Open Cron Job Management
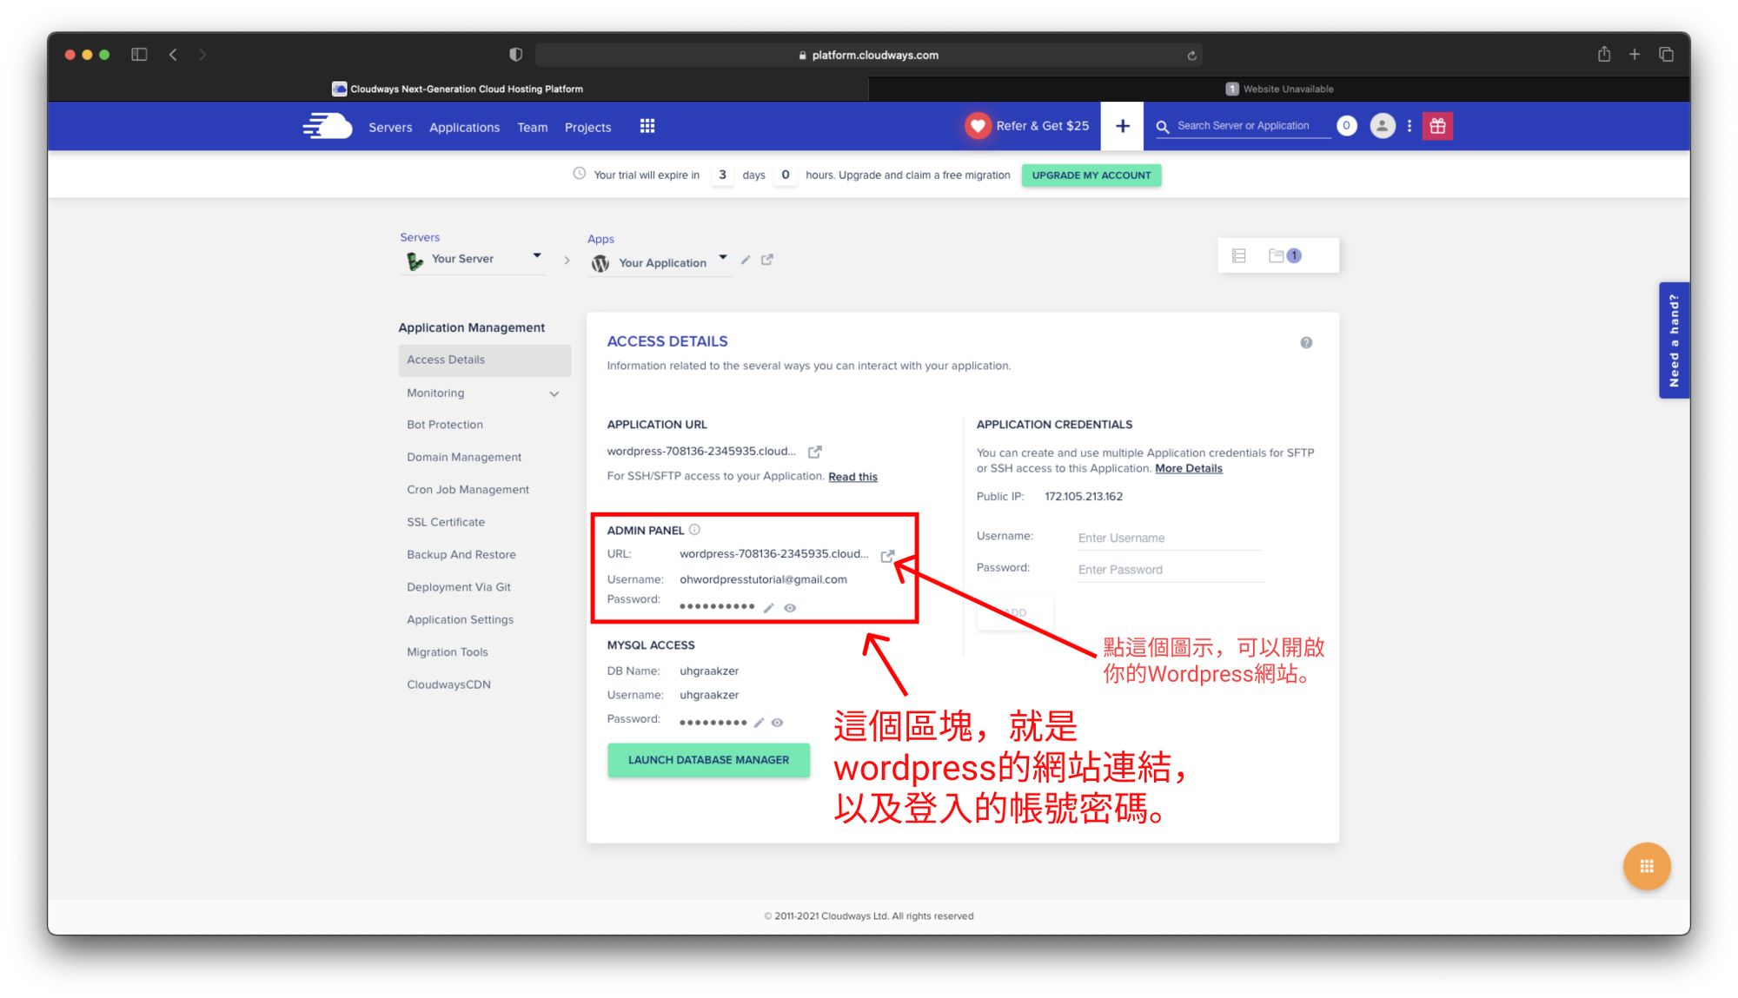This screenshot has height=998, width=1738. point(468,490)
